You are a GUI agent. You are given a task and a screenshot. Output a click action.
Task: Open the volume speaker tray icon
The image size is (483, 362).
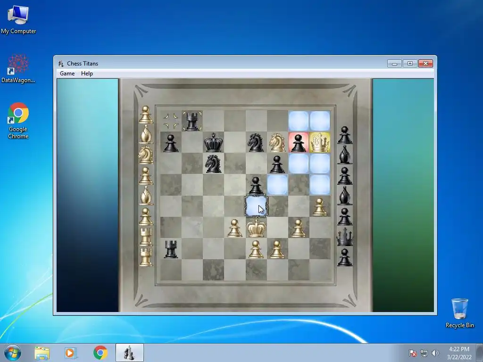coord(435,353)
